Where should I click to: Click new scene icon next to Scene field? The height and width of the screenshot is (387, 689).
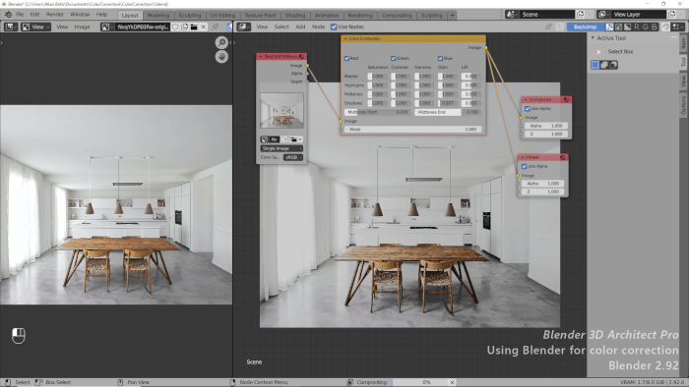[580, 15]
